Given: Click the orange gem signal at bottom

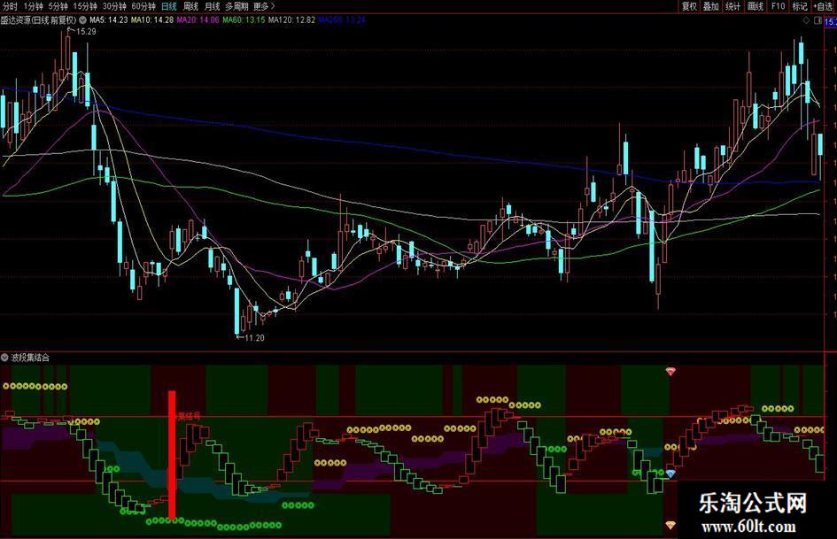Looking at the screenshot, I should click(670, 525).
